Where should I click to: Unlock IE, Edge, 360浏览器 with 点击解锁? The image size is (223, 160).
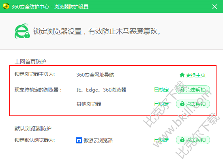(x=193, y=90)
